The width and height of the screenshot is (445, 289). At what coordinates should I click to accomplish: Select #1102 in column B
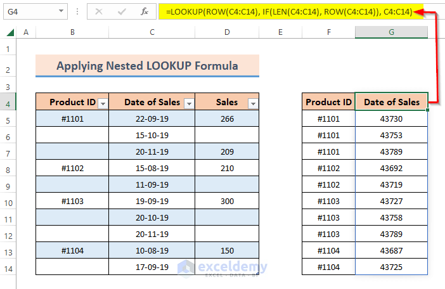[72, 168]
